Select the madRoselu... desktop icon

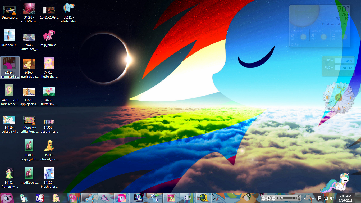30,176
